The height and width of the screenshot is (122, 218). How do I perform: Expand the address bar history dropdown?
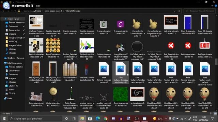pyautogui.click(x=174, y=11)
